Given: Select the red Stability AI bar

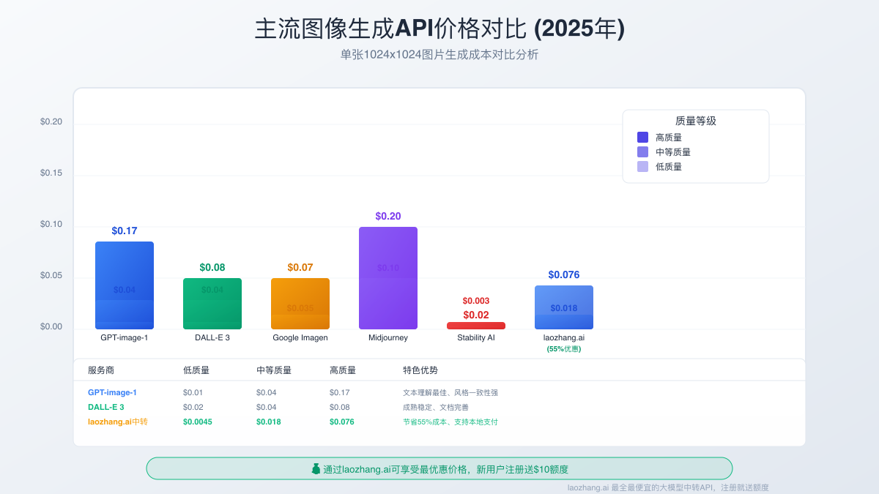Looking at the screenshot, I should click(x=476, y=326).
